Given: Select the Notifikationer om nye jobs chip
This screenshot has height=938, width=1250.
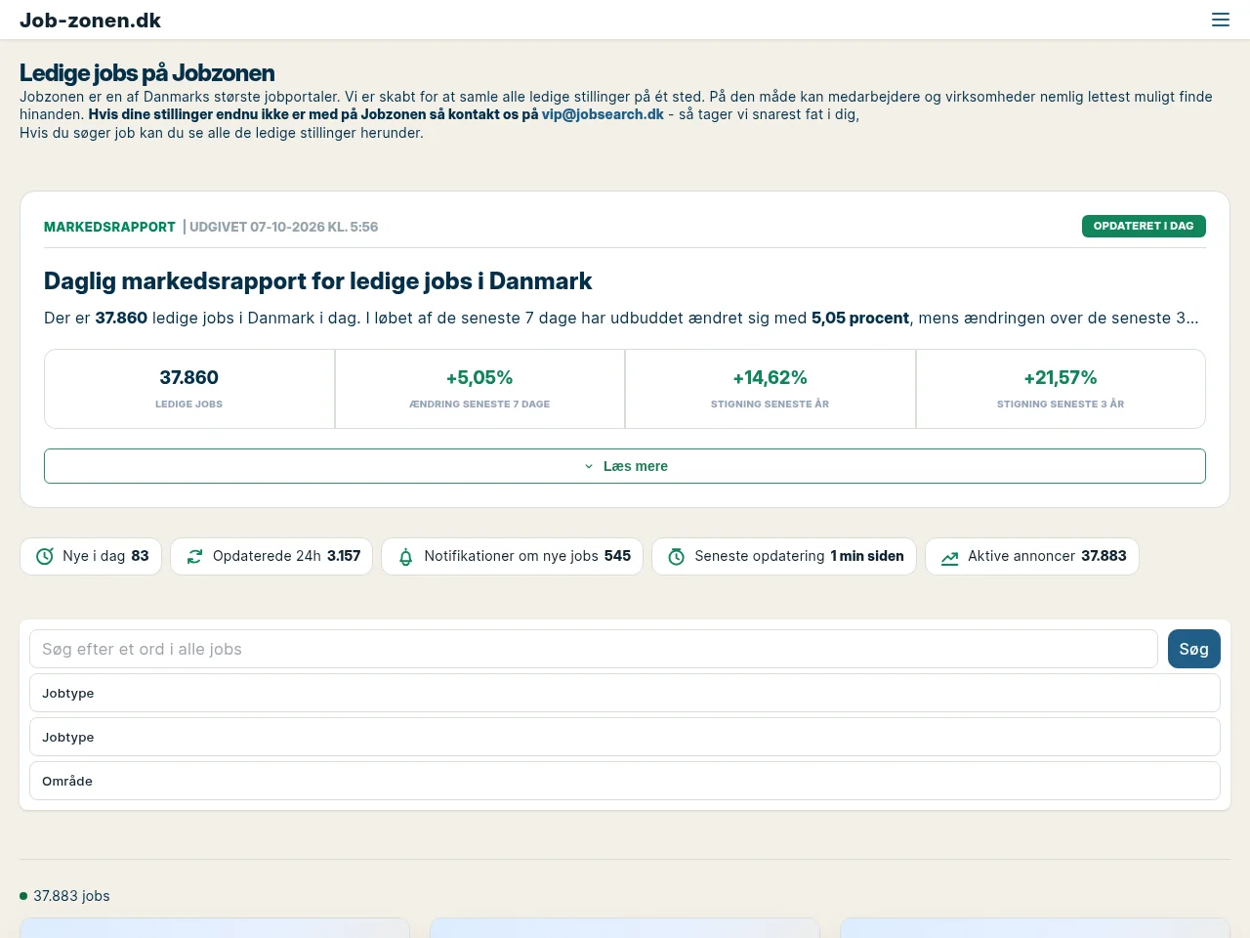Looking at the screenshot, I should (x=513, y=556).
